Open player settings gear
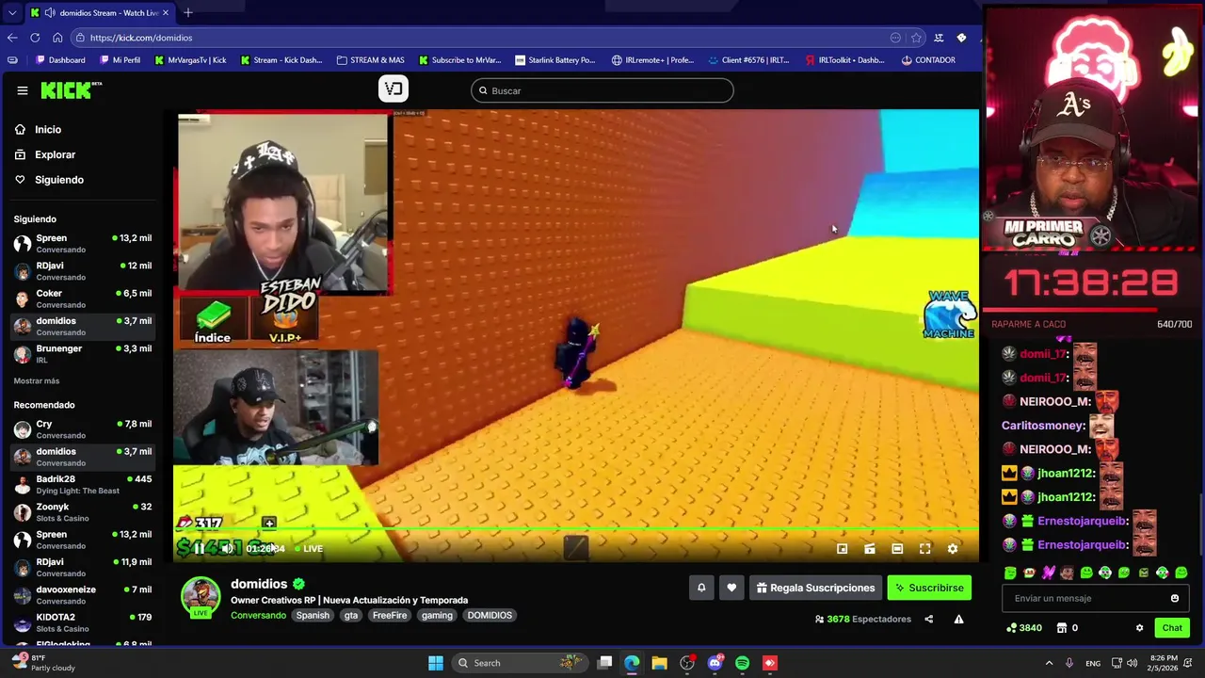This screenshot has height=678, width=1205. (x=953, y=548)
